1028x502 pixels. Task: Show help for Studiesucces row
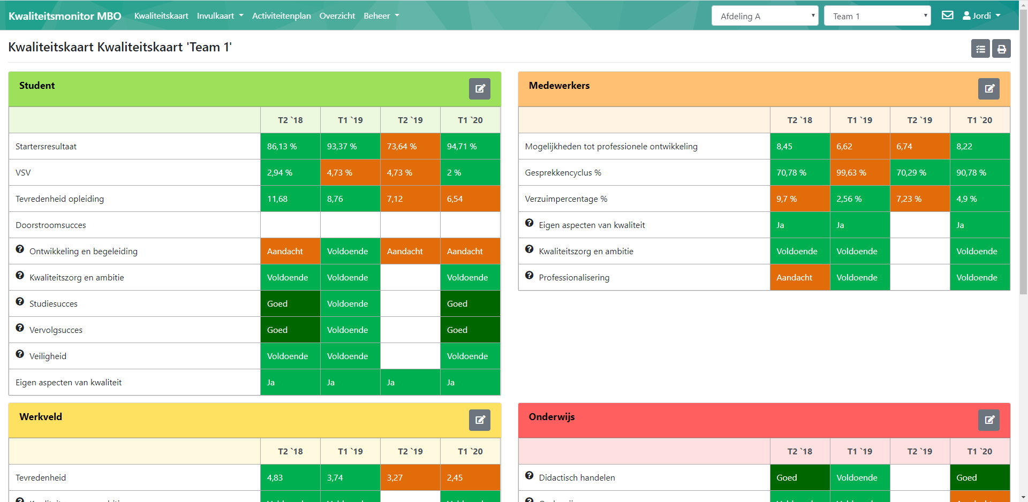click(x=20, y=302)
